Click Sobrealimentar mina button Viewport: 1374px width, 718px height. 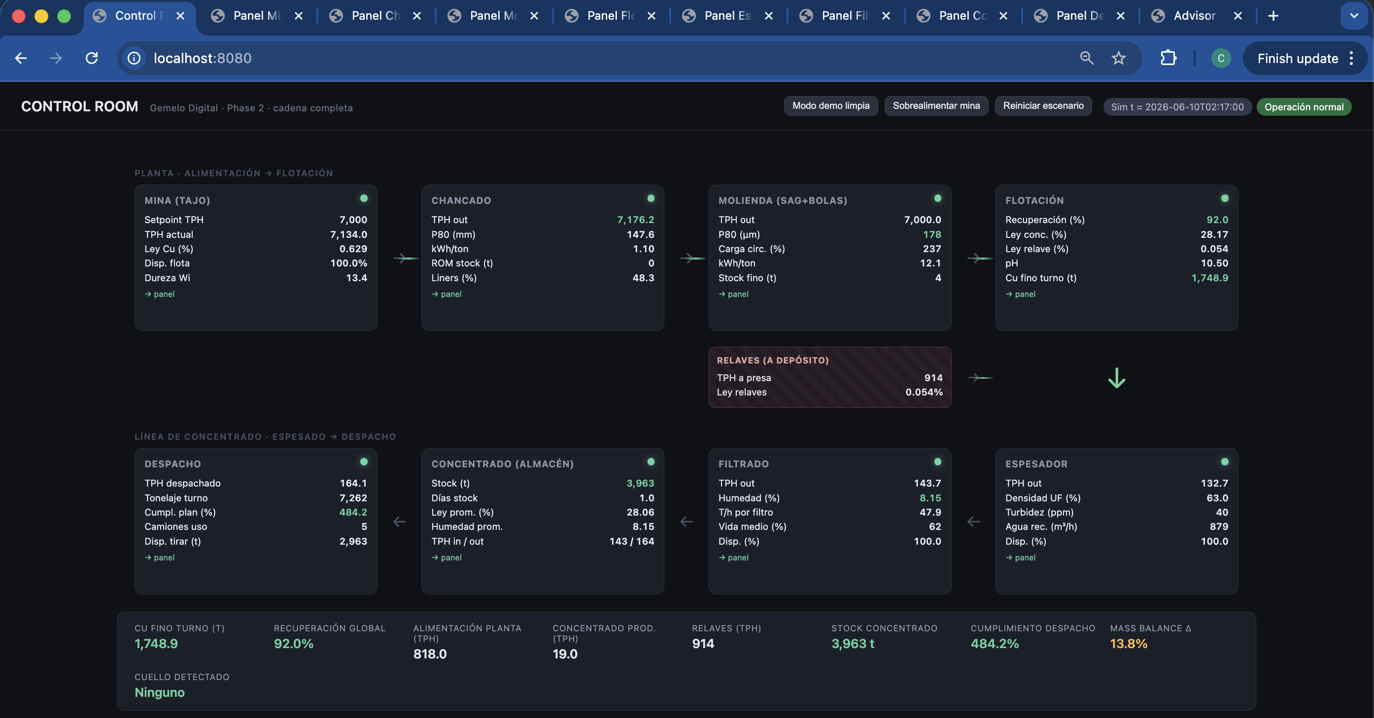(936, 105)
